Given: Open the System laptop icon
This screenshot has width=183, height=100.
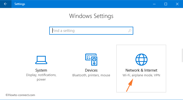Looking at the screenshot, I should [x=41, y=60].
